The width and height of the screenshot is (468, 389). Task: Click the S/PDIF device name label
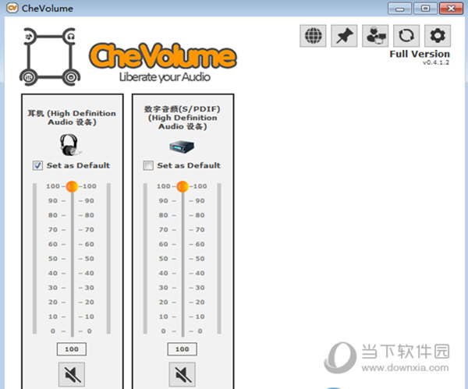pyautogui.click(x=183, y=118)
